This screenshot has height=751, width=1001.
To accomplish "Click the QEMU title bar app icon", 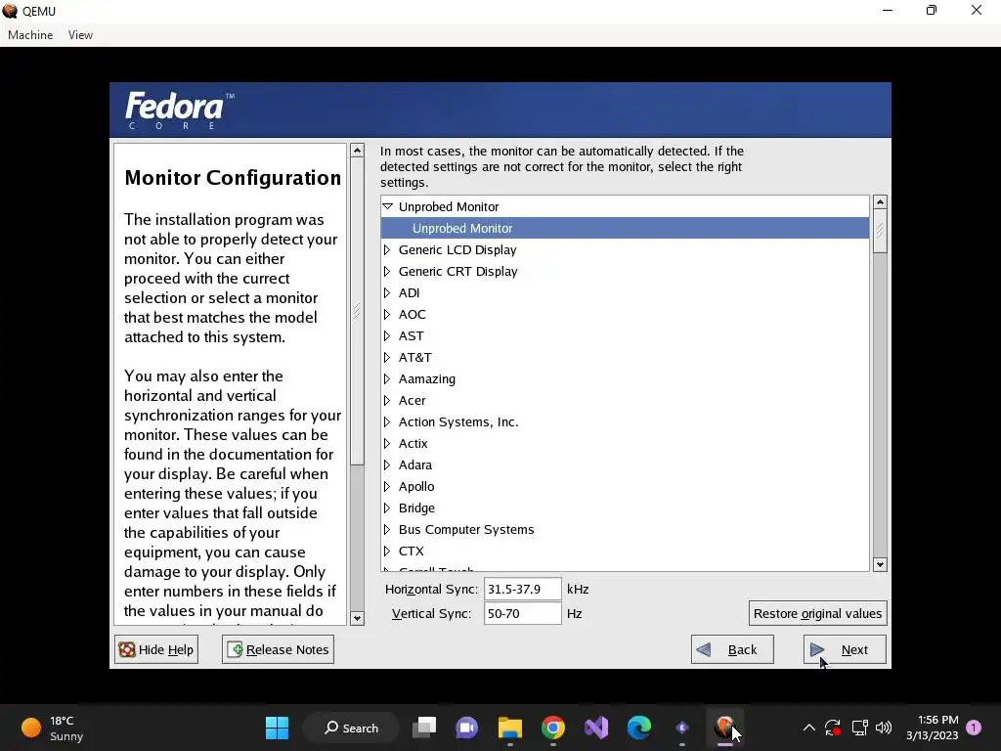I will click(x=10, y=11).
